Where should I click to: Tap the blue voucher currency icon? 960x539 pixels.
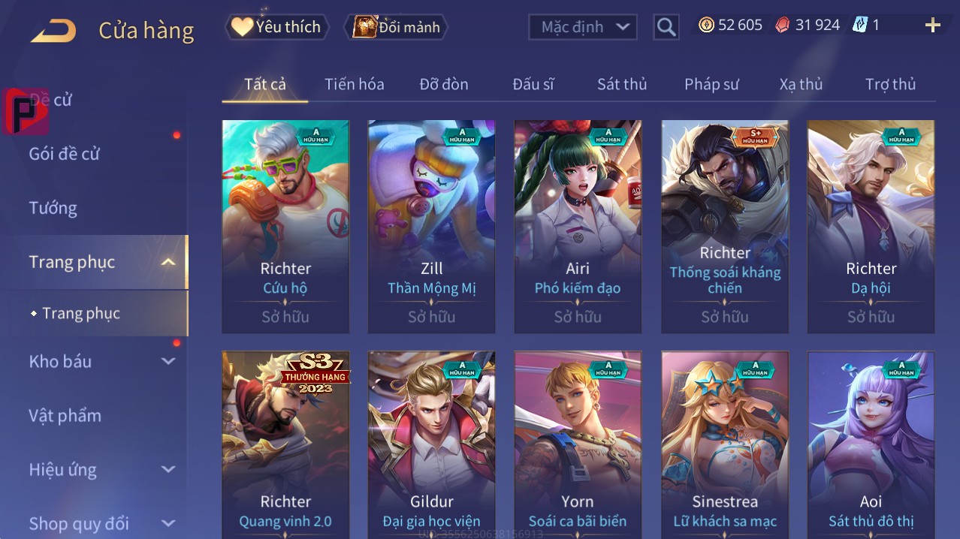[860, 25]
